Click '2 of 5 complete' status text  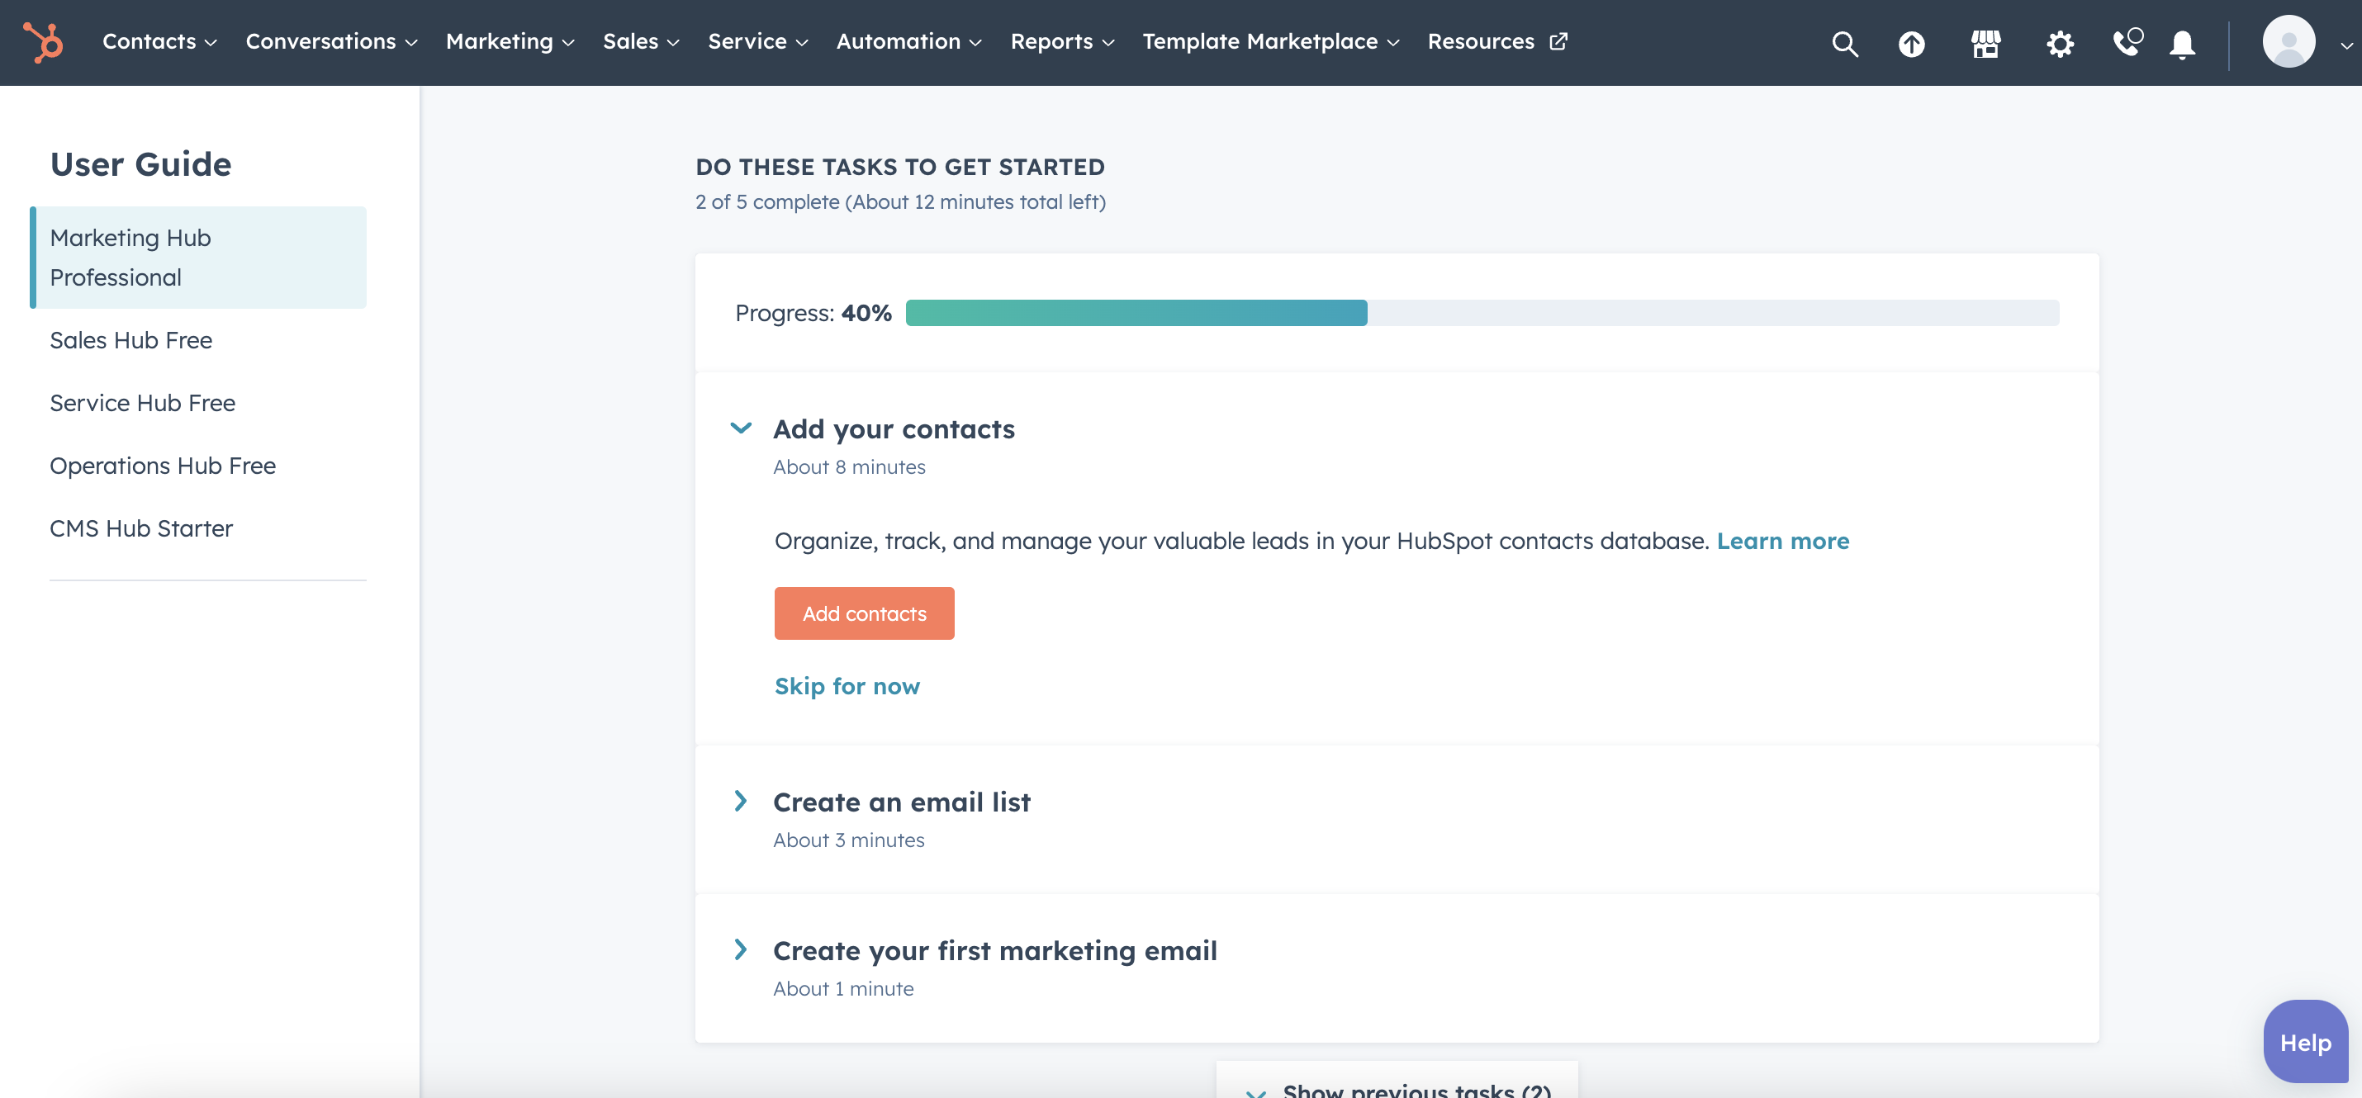tap(900, 201)
